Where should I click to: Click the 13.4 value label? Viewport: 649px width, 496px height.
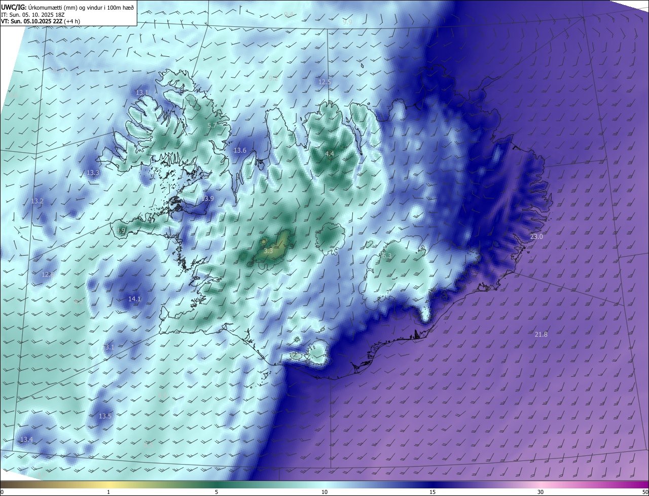pos(26,439)
